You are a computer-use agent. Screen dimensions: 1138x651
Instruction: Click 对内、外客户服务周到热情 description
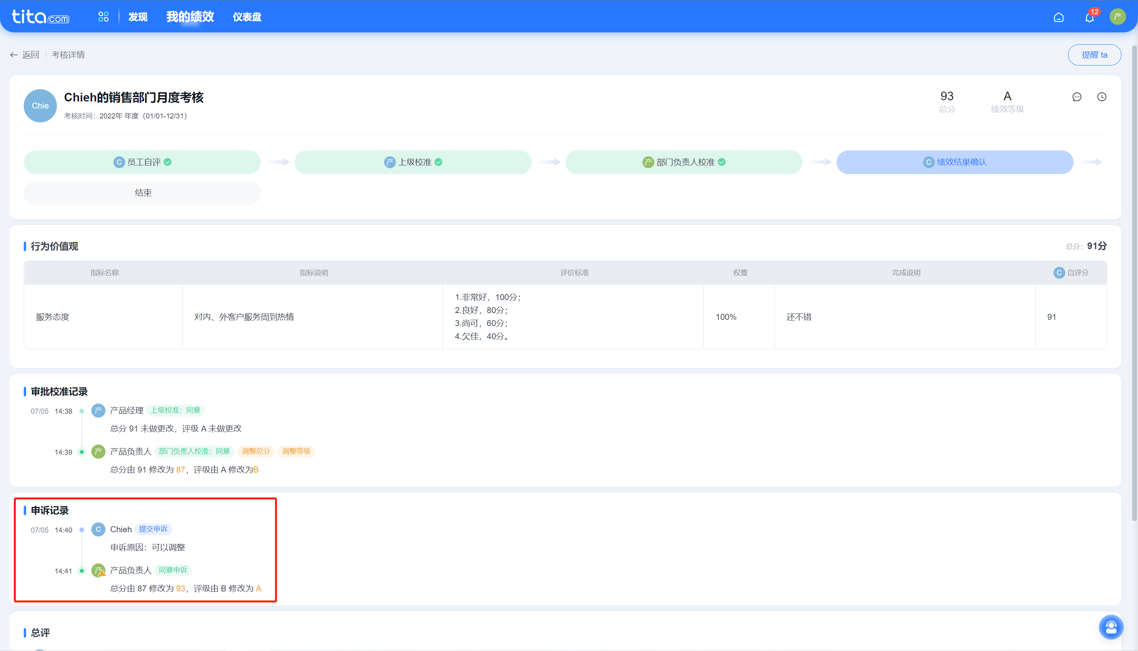tap(244, 317)
